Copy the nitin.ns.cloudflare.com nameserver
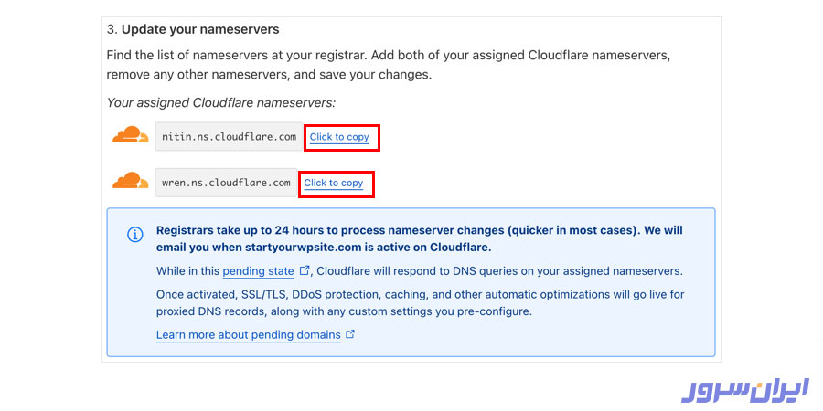Screen dimensions: 823x411 click(339, 137)
